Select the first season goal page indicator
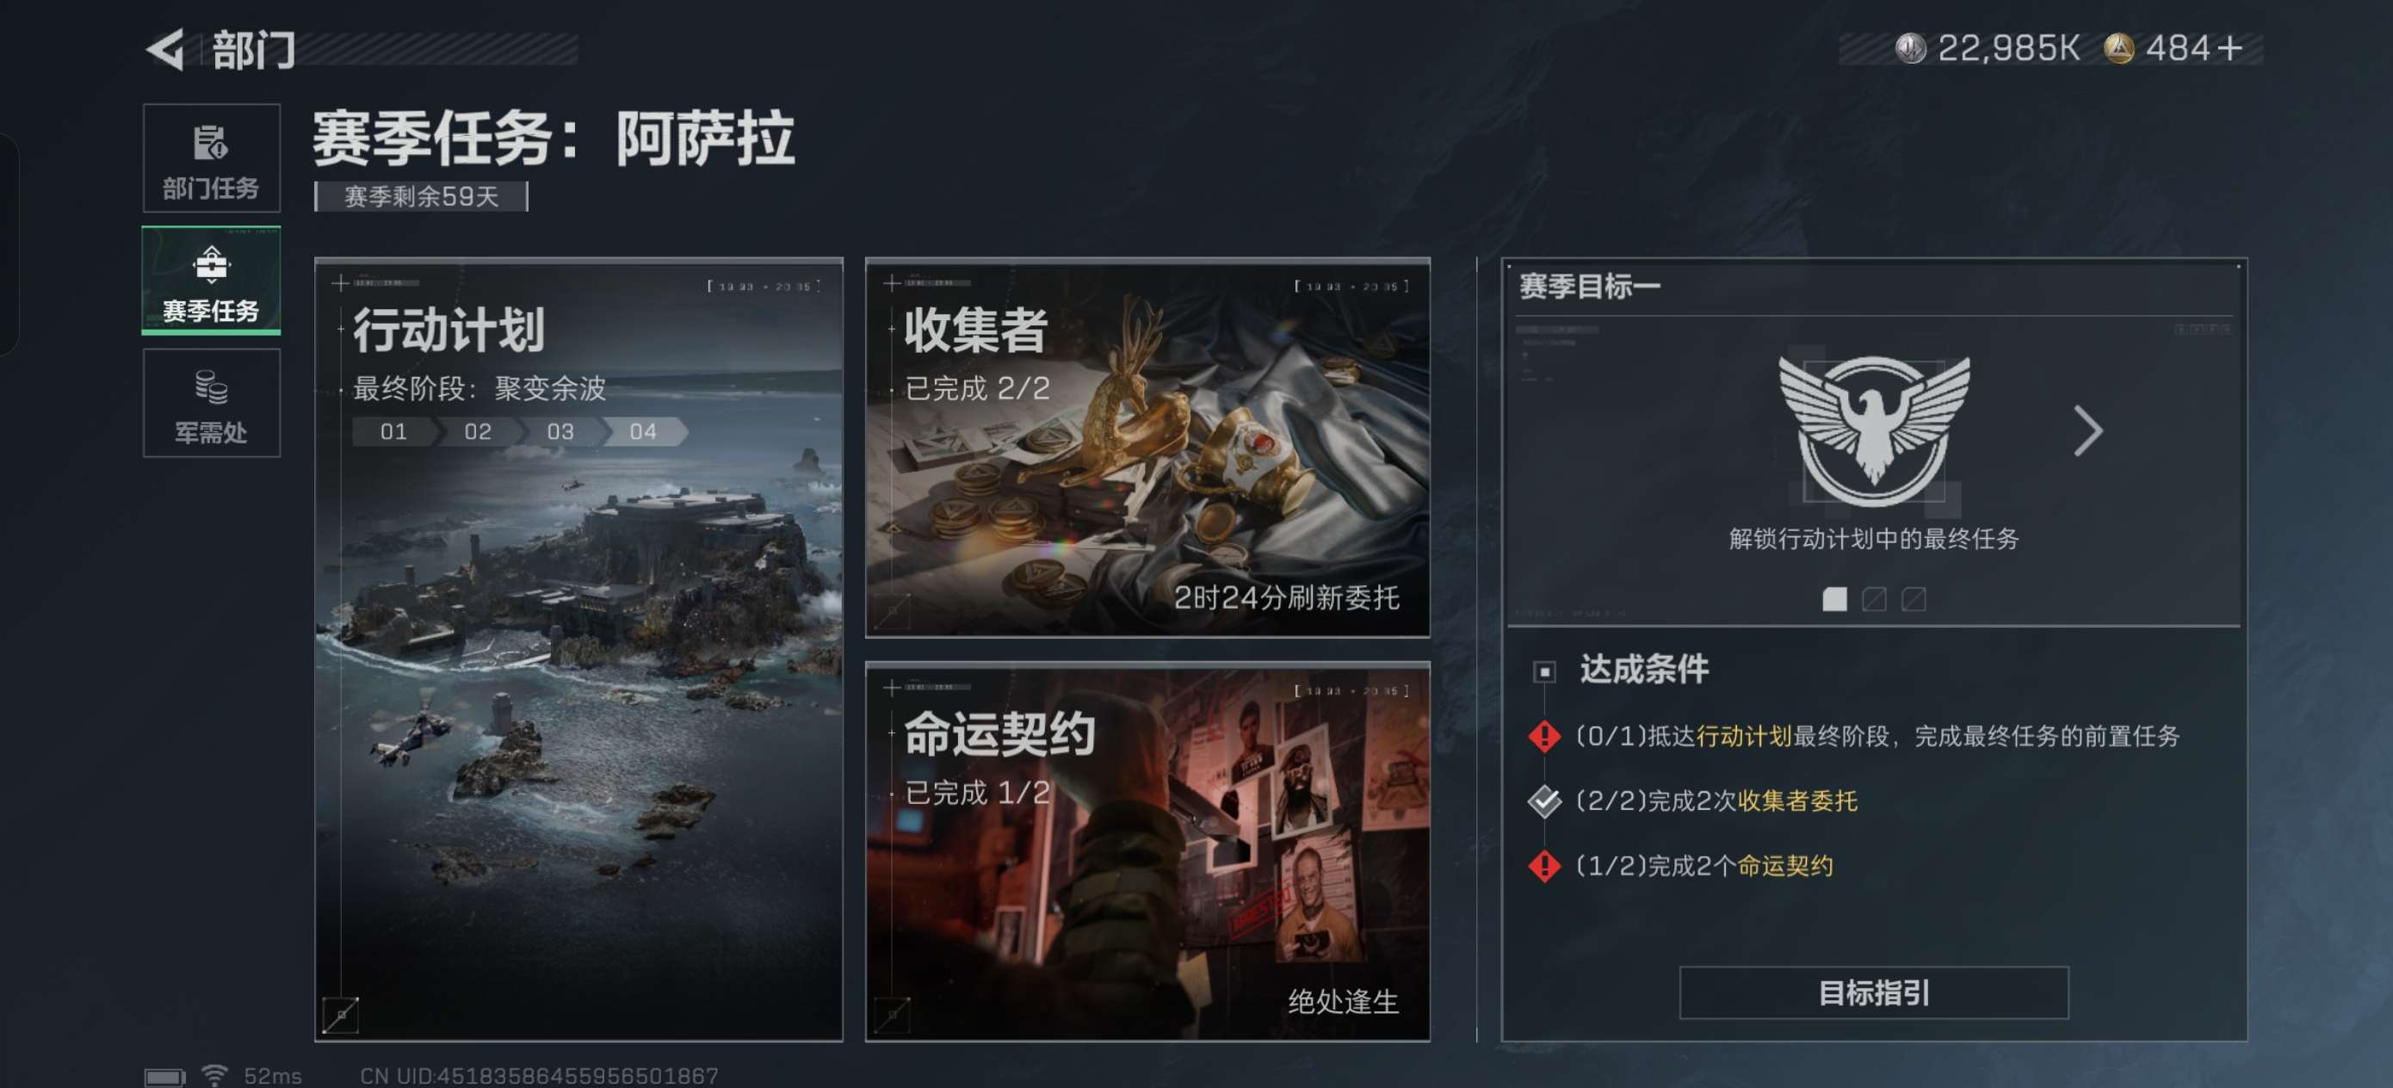The width and height of the screenshot is (2393, 1088). point(1834,599)
